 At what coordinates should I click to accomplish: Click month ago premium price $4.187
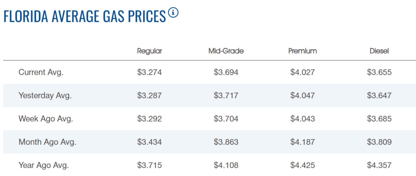pos(302,142)
